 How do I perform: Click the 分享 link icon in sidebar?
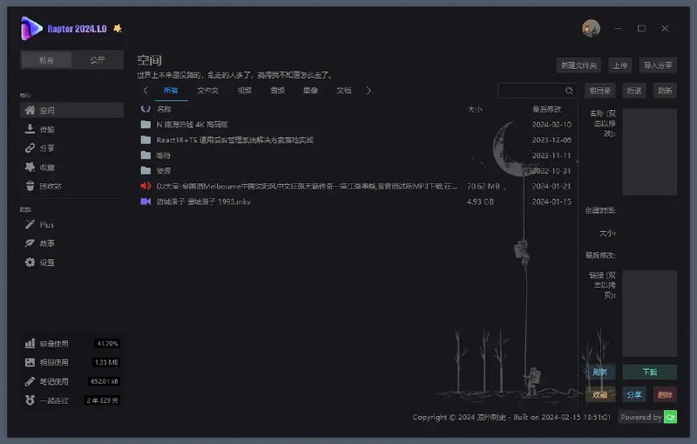coord(30,148)
